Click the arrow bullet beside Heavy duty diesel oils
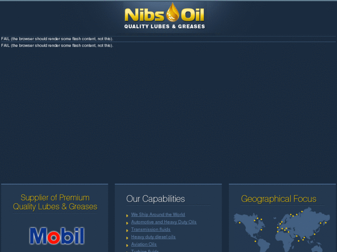This screenshot has width=337, height=252. [127, 238]
